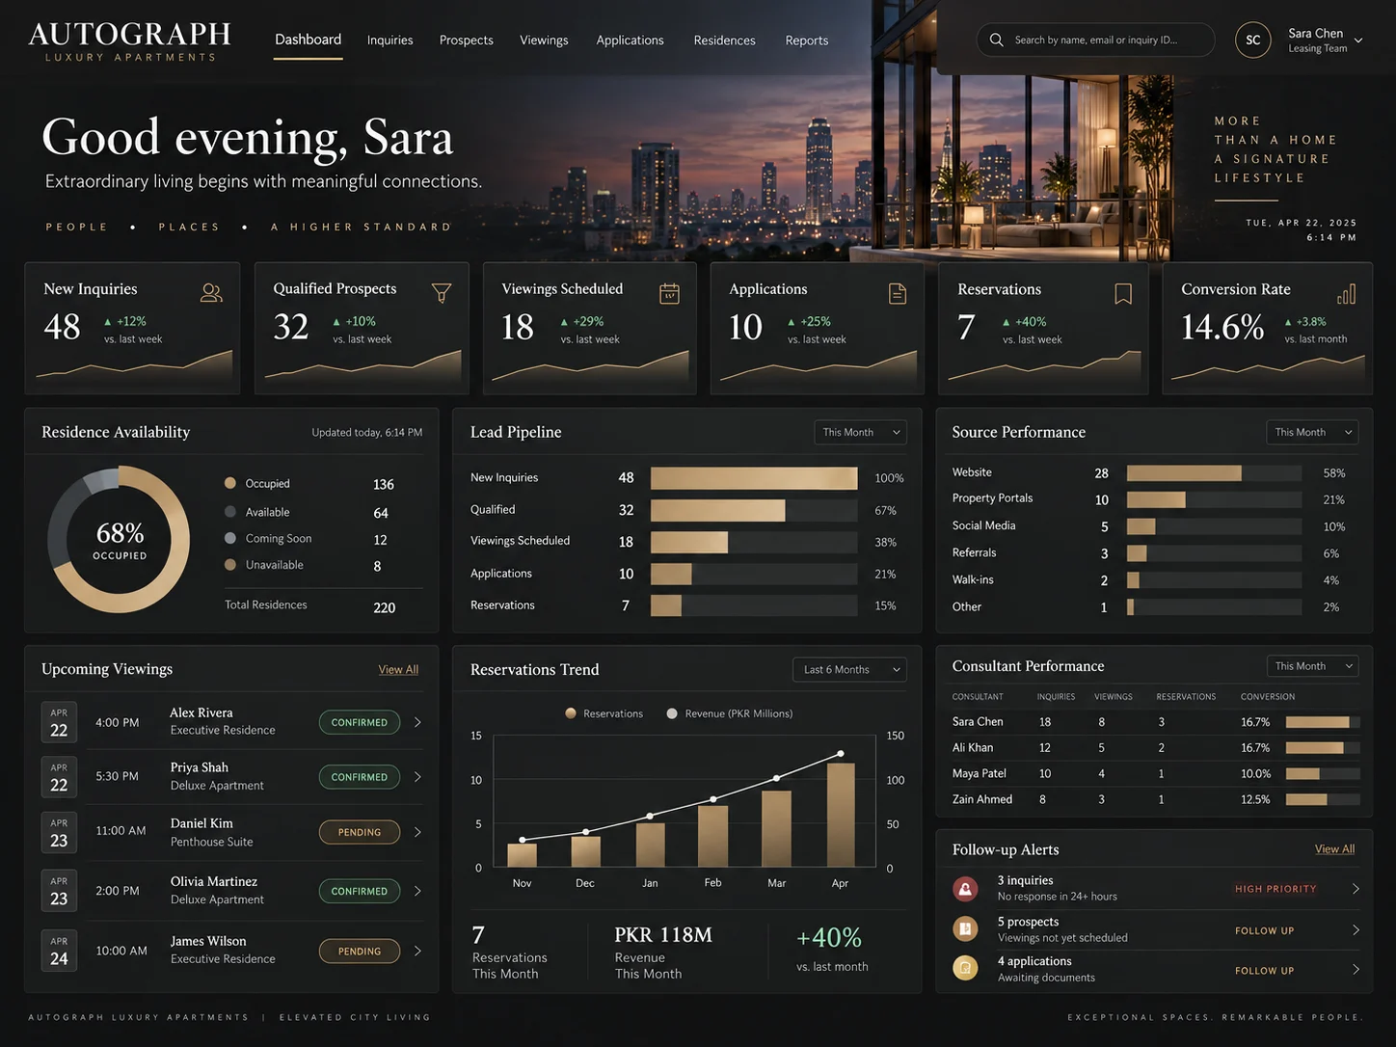Click the Reservations bookmark icon
1396x1047 pixels.
click(1123, 293)
